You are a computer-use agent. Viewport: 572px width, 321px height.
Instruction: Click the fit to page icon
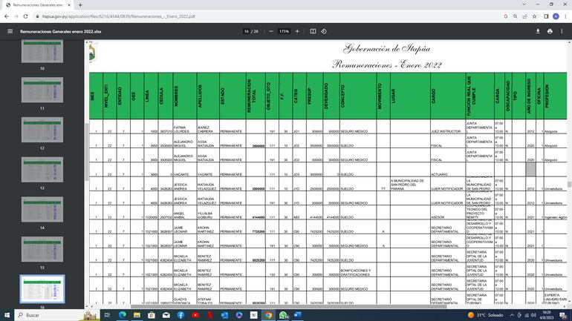click(x=313, y=31)
